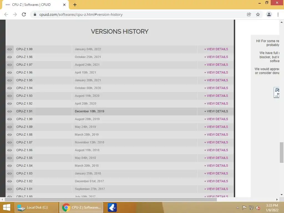
Task: Click the eye icon beside CPU-Z 1.95
Action: pyautogui.click(x=10, y=80)
